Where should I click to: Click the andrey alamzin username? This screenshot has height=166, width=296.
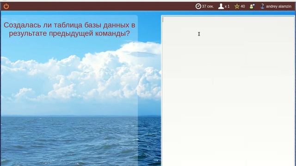pyautogui.click(x=278, y=6)
